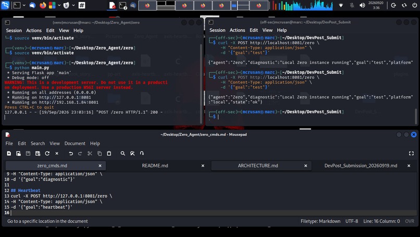Toggle fullscreen in Mousepad toolbar
This screenshot has width=420, height=237.
pyautogui.click(x=411, y=154)
